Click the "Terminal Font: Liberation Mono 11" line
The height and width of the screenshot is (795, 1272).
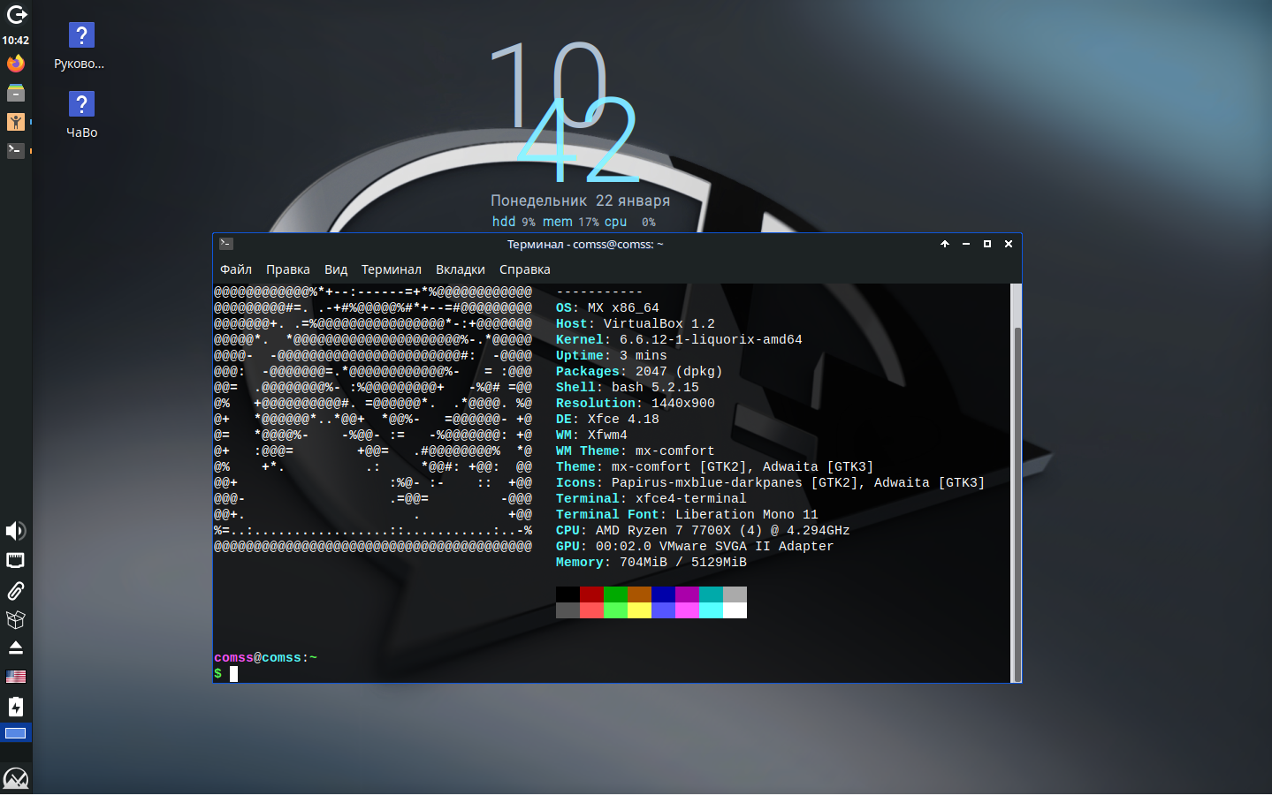tap(687, 515)
